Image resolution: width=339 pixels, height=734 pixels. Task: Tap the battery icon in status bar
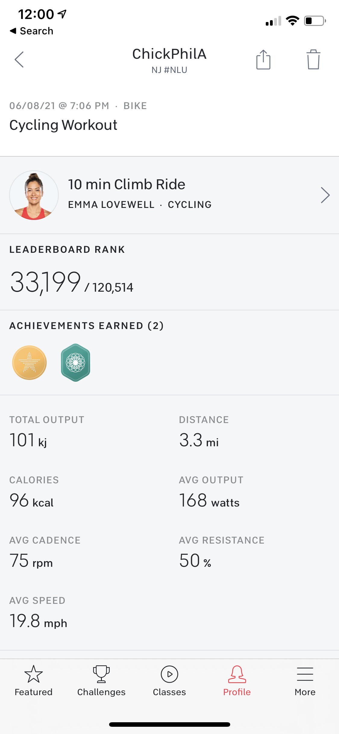pos(315,21)
